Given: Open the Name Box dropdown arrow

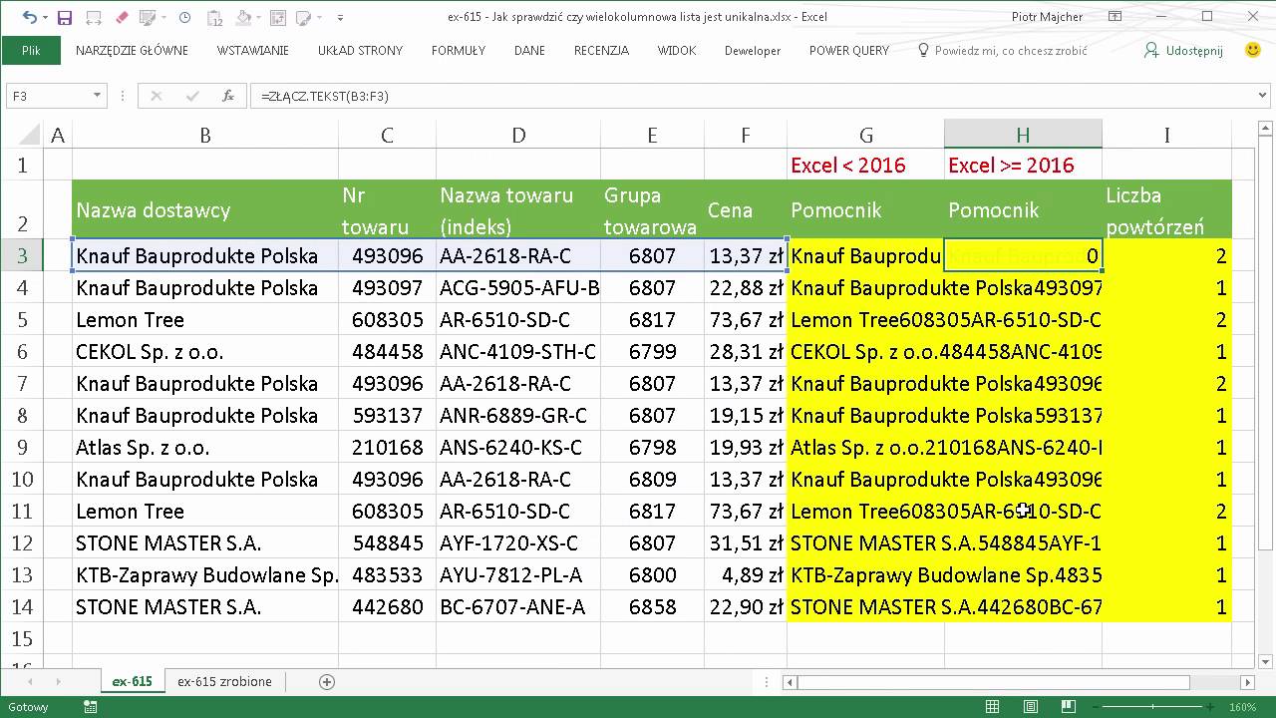Looking at the screenshot, I should click(x=97, y=96).
